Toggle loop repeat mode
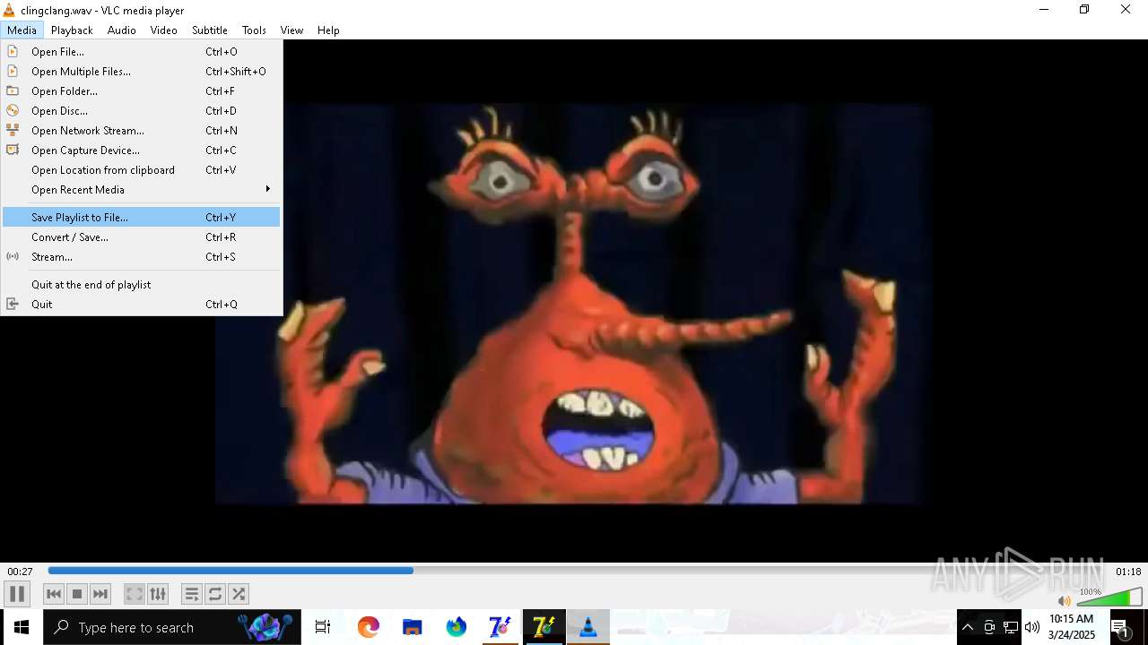1148x645 pixels. pyautogui.click(x=215, y=594)
